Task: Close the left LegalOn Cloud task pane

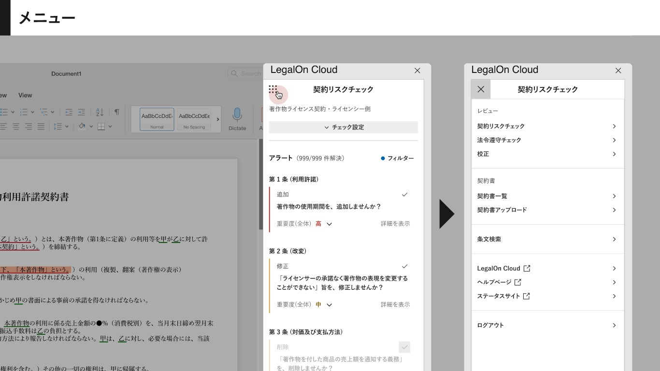Action: point(417,71)
